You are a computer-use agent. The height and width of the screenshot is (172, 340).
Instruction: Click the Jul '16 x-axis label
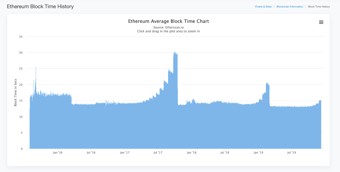pyautogui.click(x=91, y=152)
